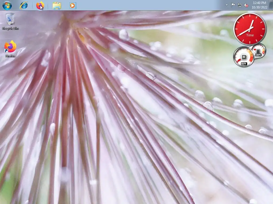Click the memory dial showing 20%
Viewport: 273px width, 204px height.
tap(259, 51)
